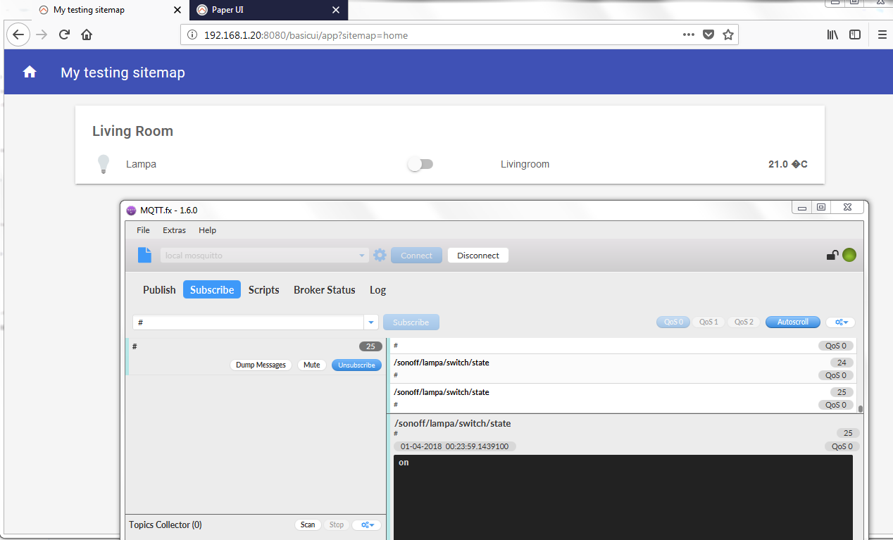Click the sitemap home icon in blue header
Screen dimensions: 893x540
point(30,72)
